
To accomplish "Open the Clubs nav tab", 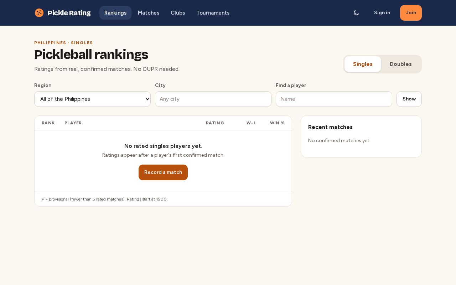I will [178, 13].
